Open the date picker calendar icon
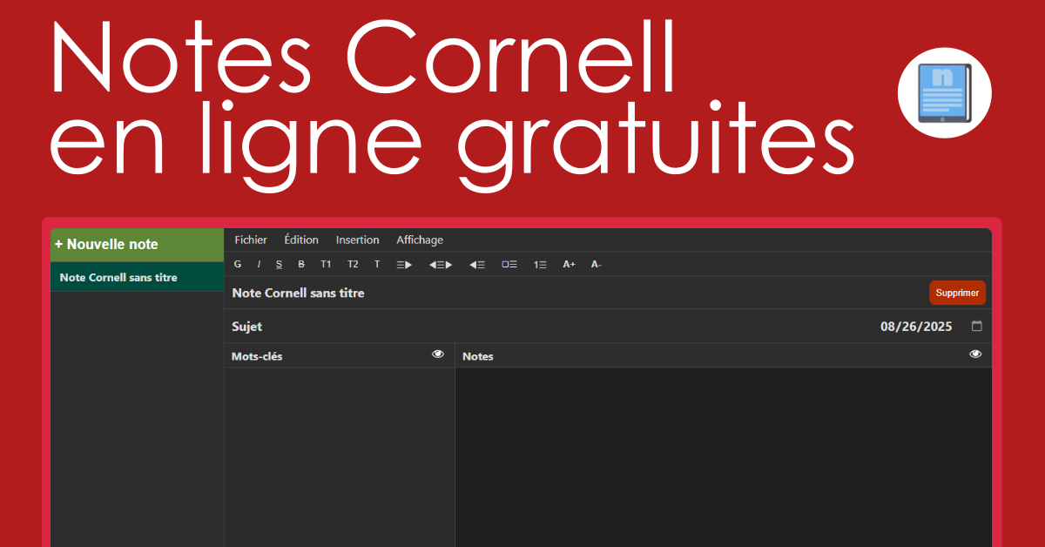 (976, 327)
